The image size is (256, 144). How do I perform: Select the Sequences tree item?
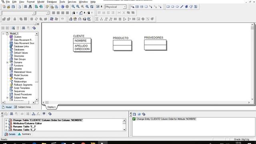(19, 91)
